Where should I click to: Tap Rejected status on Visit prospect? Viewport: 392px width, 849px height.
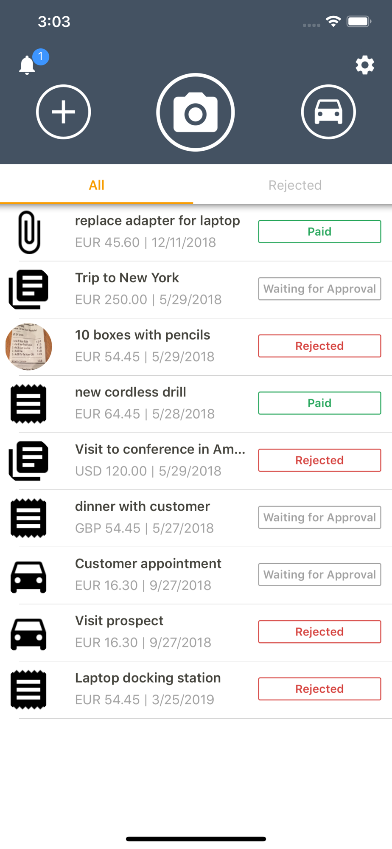tap(319, 632)
